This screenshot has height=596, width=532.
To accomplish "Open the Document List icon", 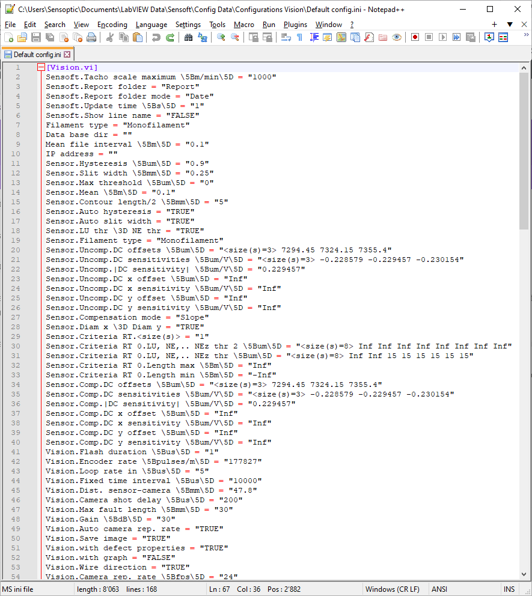I will tap(355, 37).
